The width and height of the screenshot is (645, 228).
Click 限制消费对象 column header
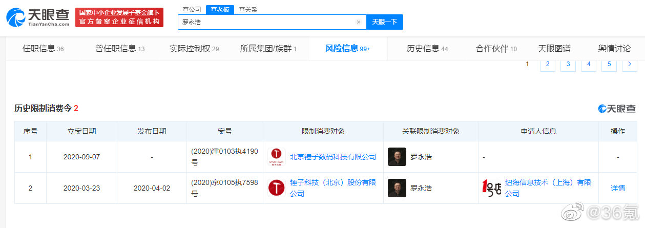point(323,131)
